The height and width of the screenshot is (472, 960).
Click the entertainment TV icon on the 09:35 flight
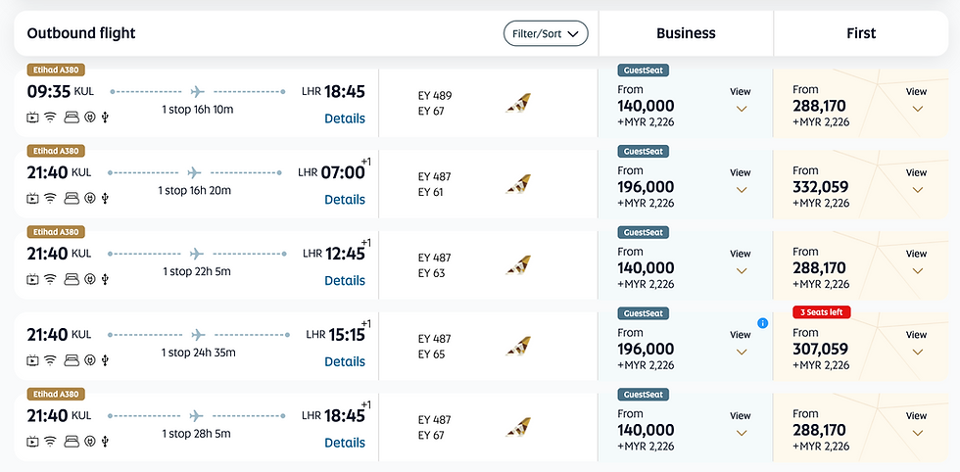pyautogui.click(x=32, y=117)
